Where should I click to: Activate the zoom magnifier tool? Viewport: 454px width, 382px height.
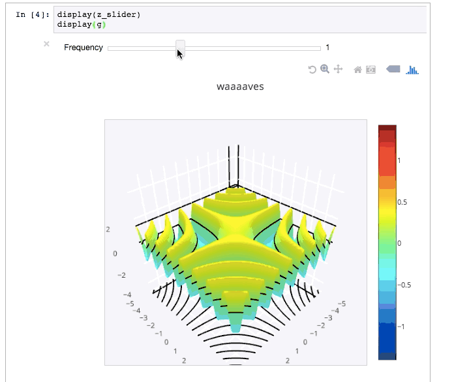[325, 69]
